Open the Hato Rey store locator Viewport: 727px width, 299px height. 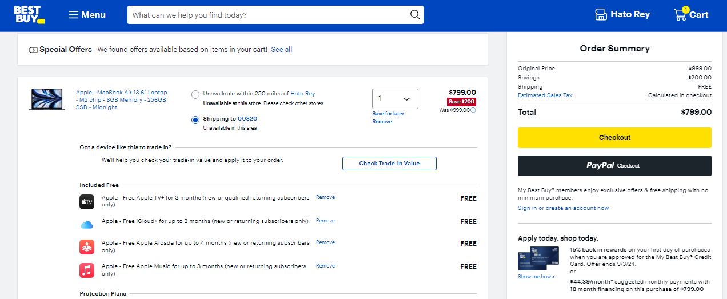(622, 14)
